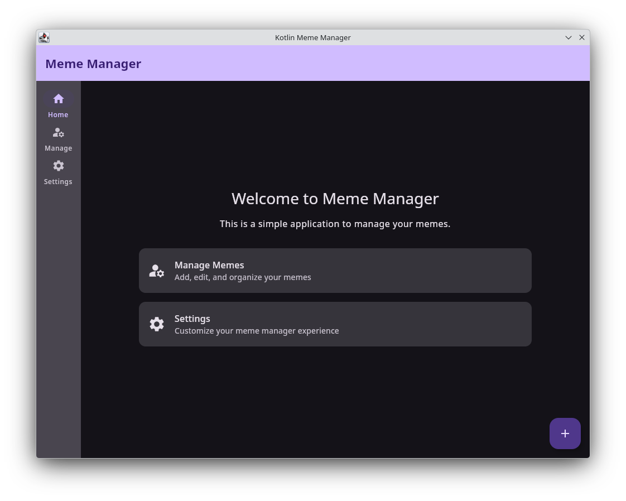This screenshot has height=501, width=626.
Task: Click the application icon in the title bar
Action: (44, 37)
